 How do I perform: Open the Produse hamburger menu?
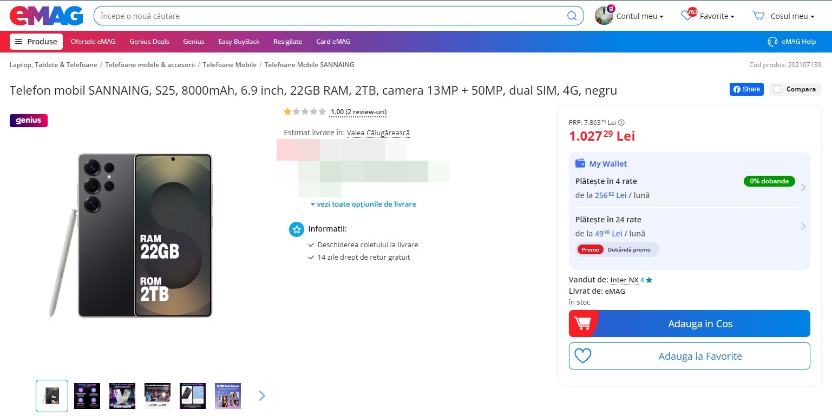[36, 42]
